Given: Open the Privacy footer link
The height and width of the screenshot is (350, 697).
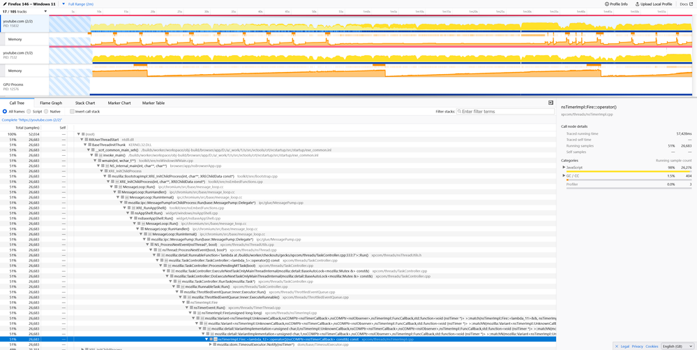Looking at the screenshot, I should coord(638,346).
